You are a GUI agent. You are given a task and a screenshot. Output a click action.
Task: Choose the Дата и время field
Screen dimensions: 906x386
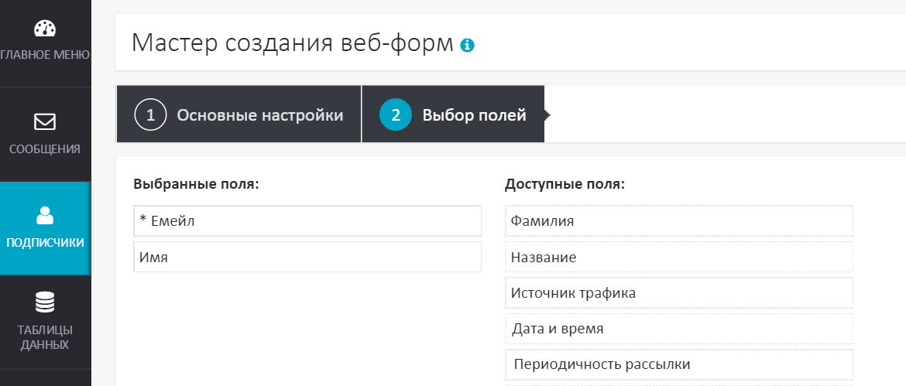coord(678,329)
